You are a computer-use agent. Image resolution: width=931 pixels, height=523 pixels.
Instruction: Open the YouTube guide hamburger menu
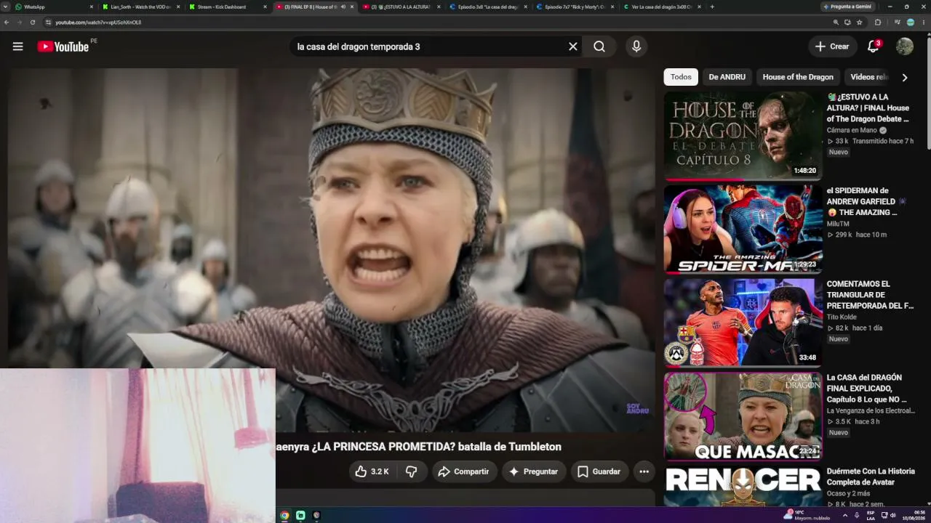click(17, 46)
